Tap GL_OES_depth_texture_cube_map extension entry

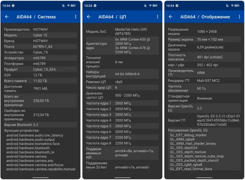(197, 156)
